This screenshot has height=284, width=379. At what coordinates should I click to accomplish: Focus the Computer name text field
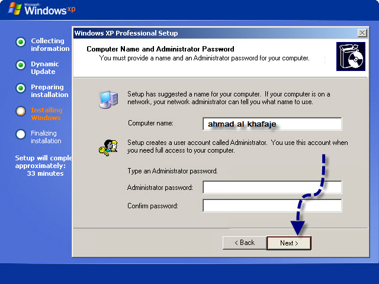point(272,124)
